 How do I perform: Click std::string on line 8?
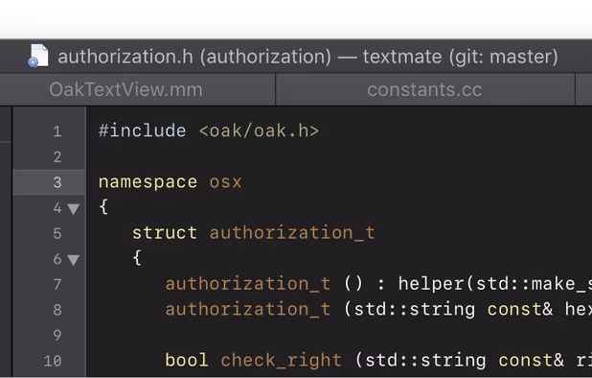[415, 309]
